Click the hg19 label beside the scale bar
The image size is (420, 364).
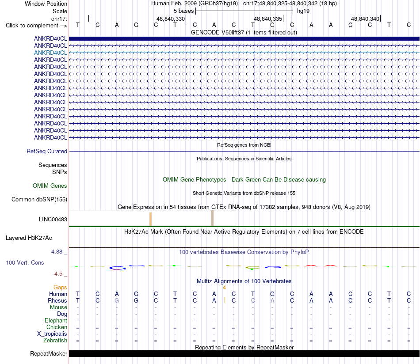[303, 11]
